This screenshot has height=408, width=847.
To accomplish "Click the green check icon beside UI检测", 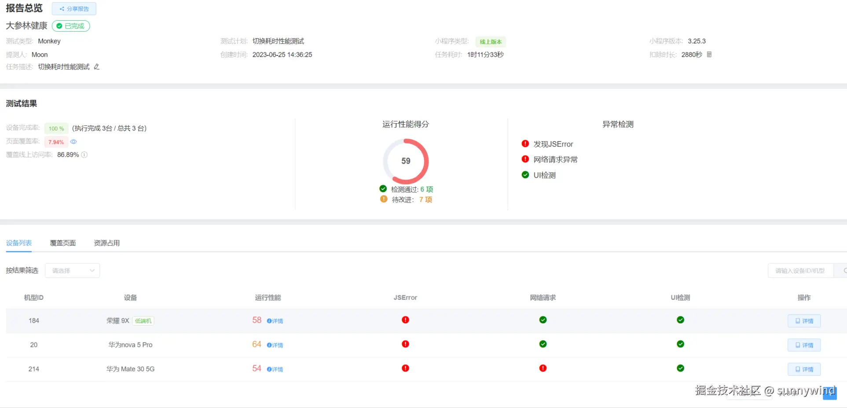I will 525,175.
